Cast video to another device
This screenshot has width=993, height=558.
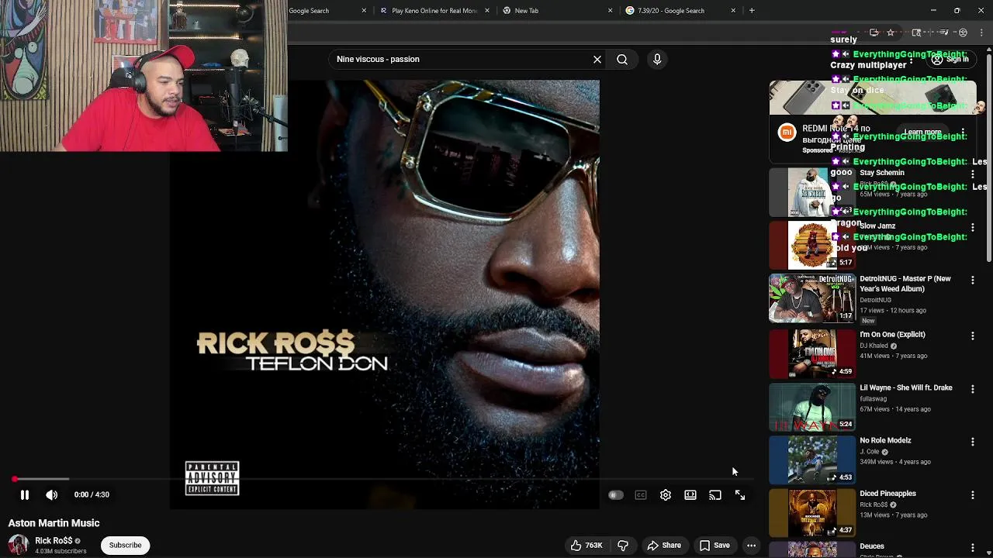[x=715, y=495]
